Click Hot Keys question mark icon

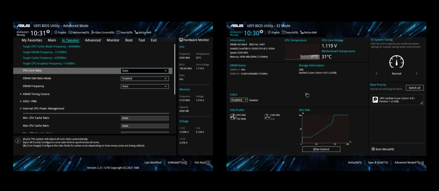(208, 162)
